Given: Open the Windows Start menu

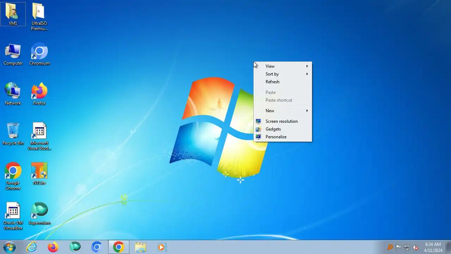Looking at the screenshot, I should 9,247.
